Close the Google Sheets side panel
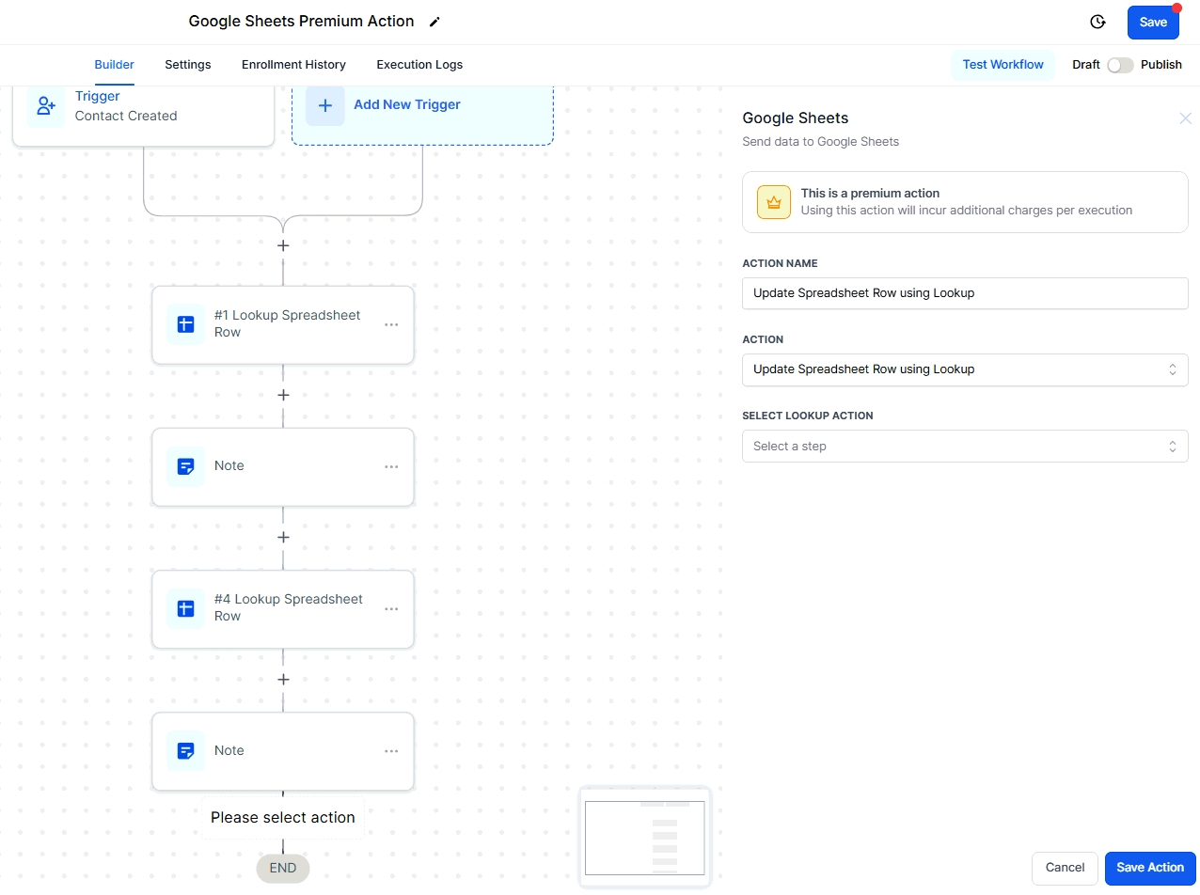 click(x=1185, y=118)
